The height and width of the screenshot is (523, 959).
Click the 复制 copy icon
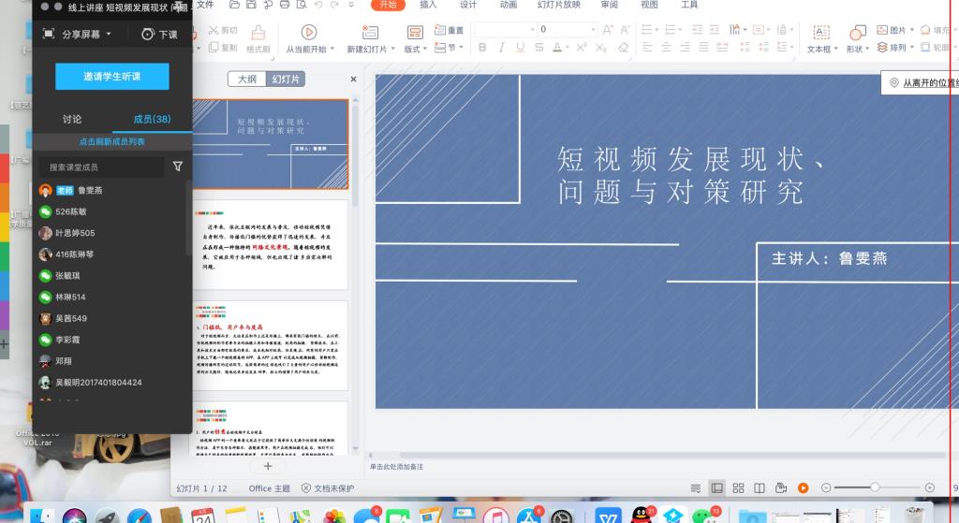click(213, 47)
